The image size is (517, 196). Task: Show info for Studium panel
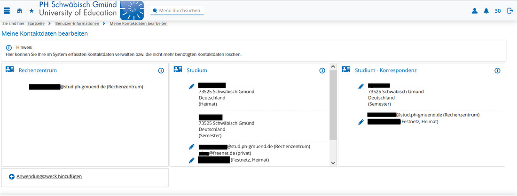[x=322, y=71]
